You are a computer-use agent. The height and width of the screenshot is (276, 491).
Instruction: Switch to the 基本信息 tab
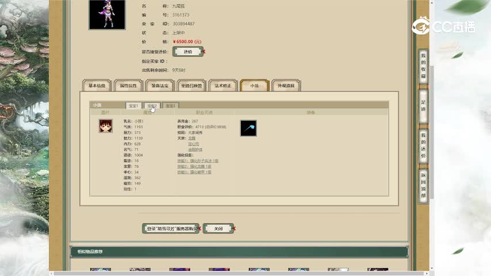click(x=97, y=86)
